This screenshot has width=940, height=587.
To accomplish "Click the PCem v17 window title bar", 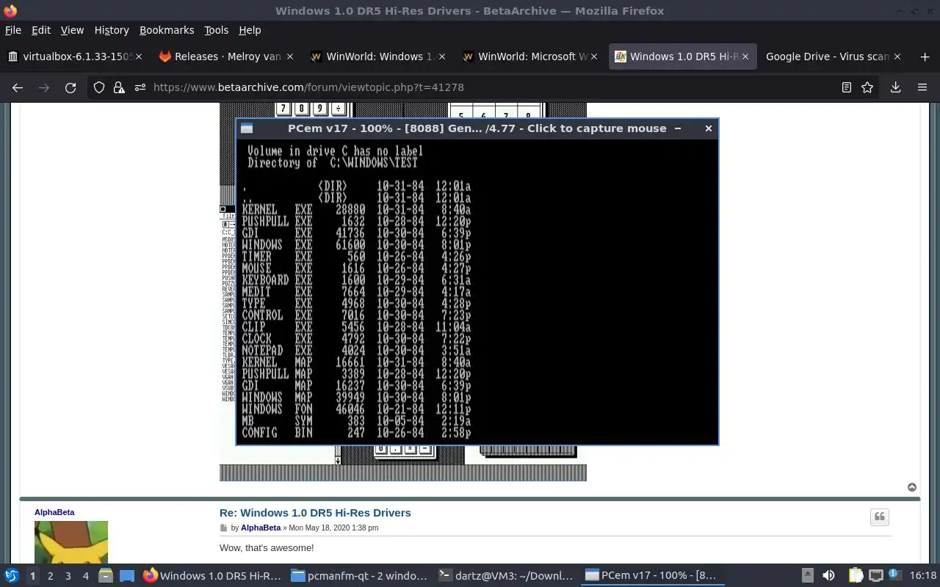I will tap(477, 128).
